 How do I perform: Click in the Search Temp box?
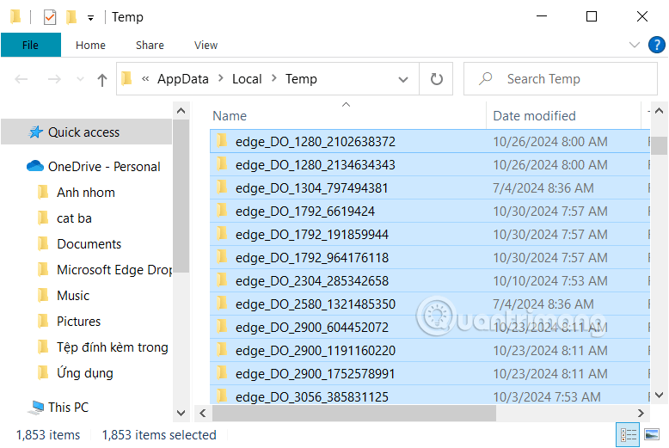568,79
